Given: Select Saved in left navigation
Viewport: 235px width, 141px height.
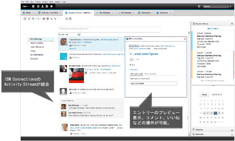Looking at the screenshot, I should pos(33,51).
